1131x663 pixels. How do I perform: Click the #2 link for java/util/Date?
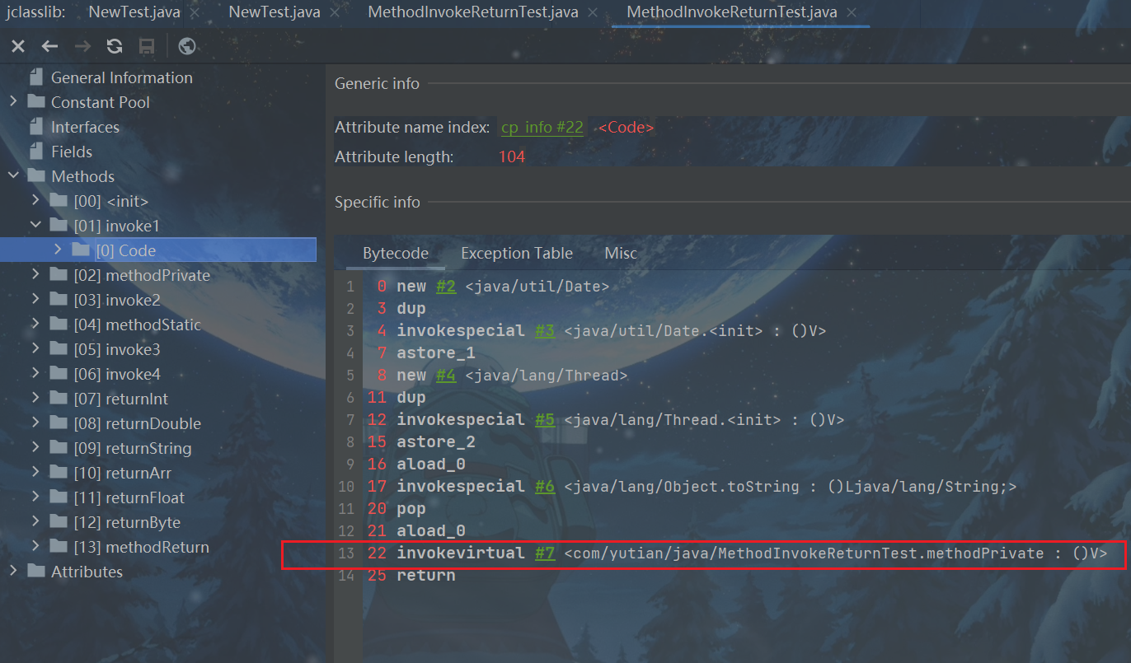446,287
